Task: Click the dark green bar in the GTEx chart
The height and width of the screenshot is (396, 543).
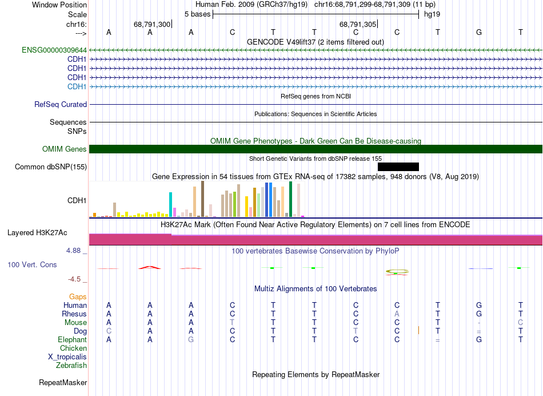Action: pos(290,199)
